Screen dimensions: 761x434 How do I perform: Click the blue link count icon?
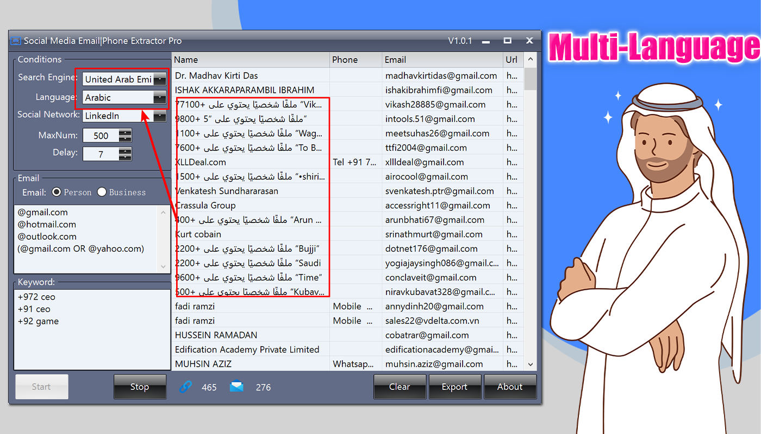pyautogui.click(x=186, y=387)
